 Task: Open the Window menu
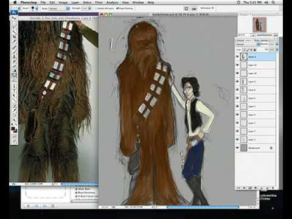[138, 2]
